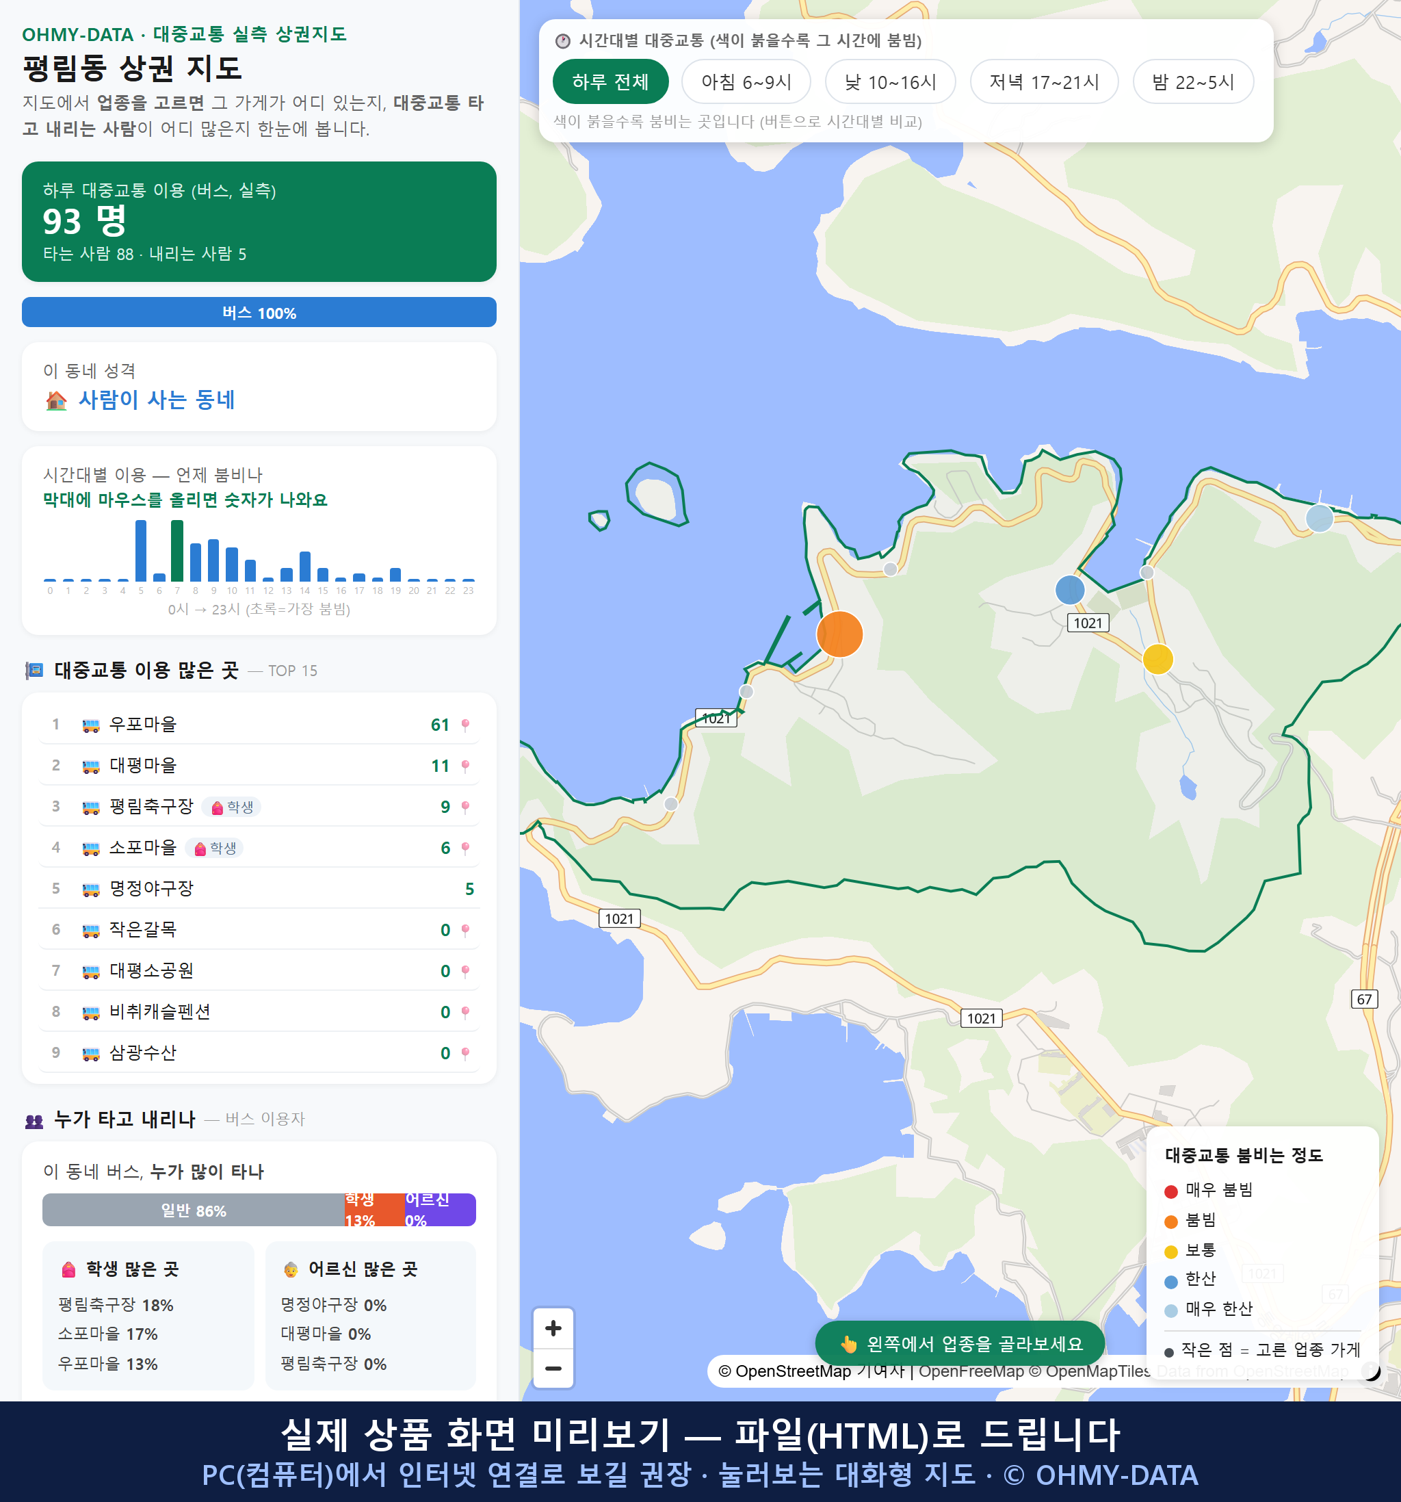Click the light blue 매우 한산 legend dot
The image size is (1401, 1502).
tap(1170, 1311)
